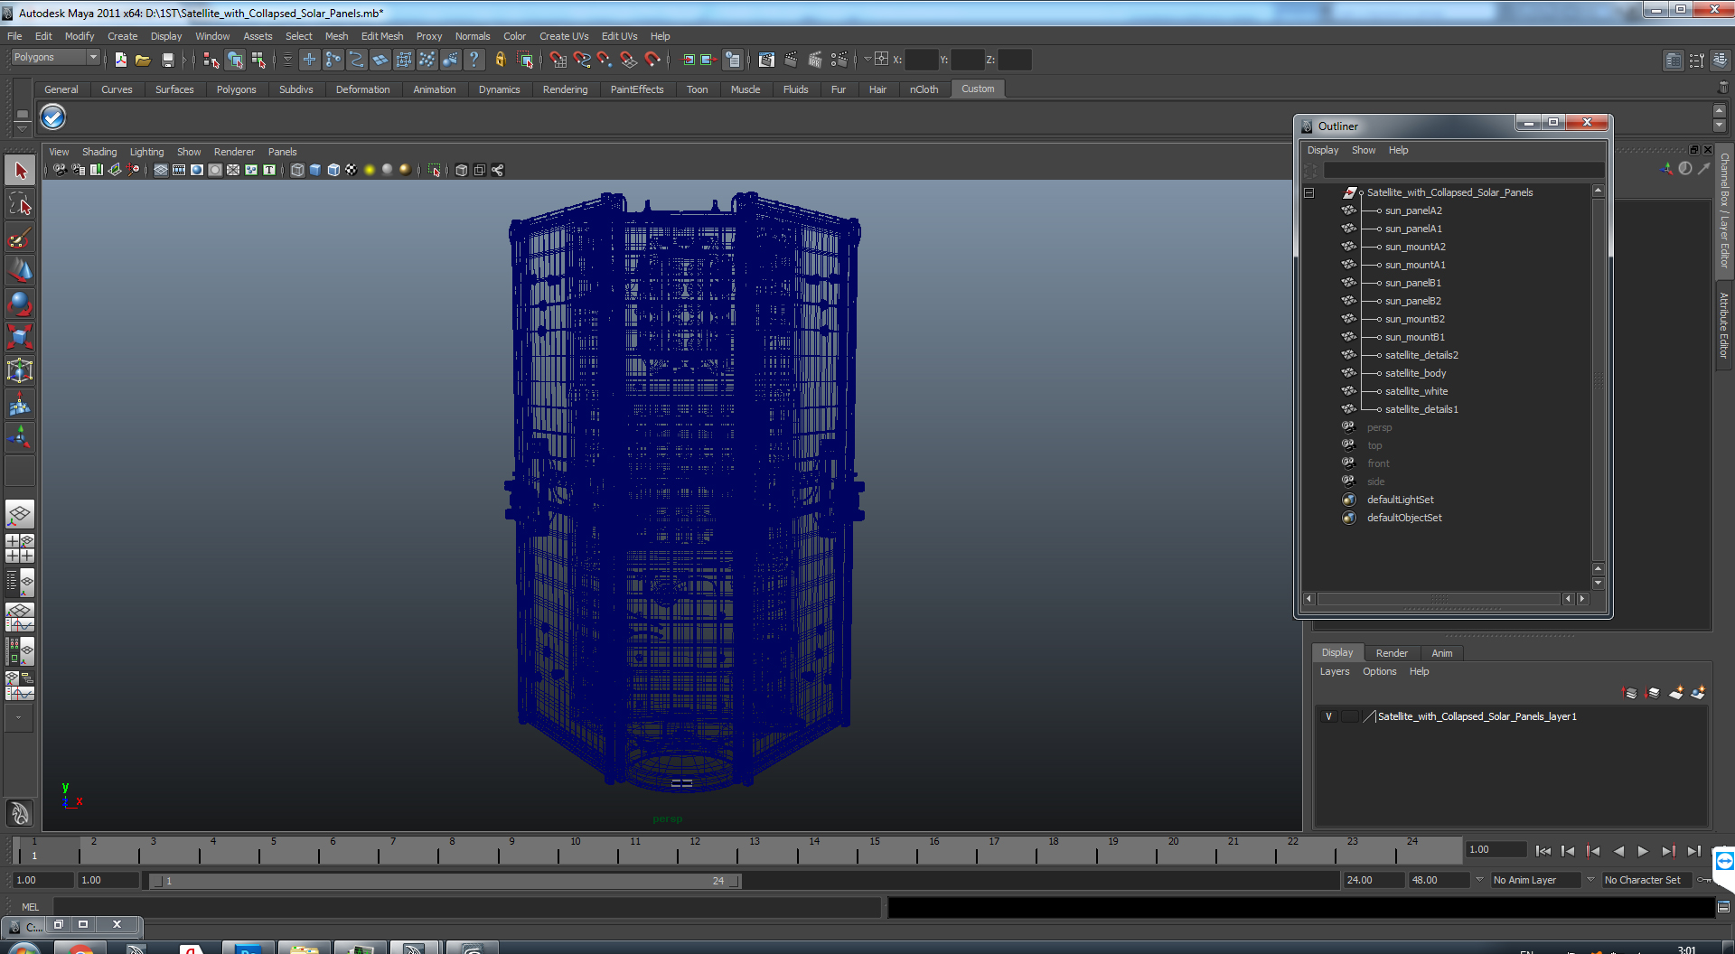The height and width of the screenshot is (954, 1735).
Task: Toggle wireframe display cube in viewport toolbar
Action: pos(297,170)
